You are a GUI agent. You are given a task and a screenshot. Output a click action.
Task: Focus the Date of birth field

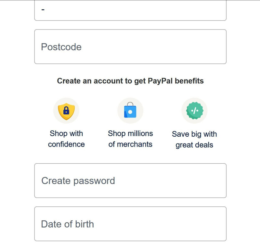130,224
